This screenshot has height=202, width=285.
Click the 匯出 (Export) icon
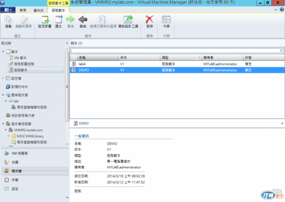(x=59, y=19)
